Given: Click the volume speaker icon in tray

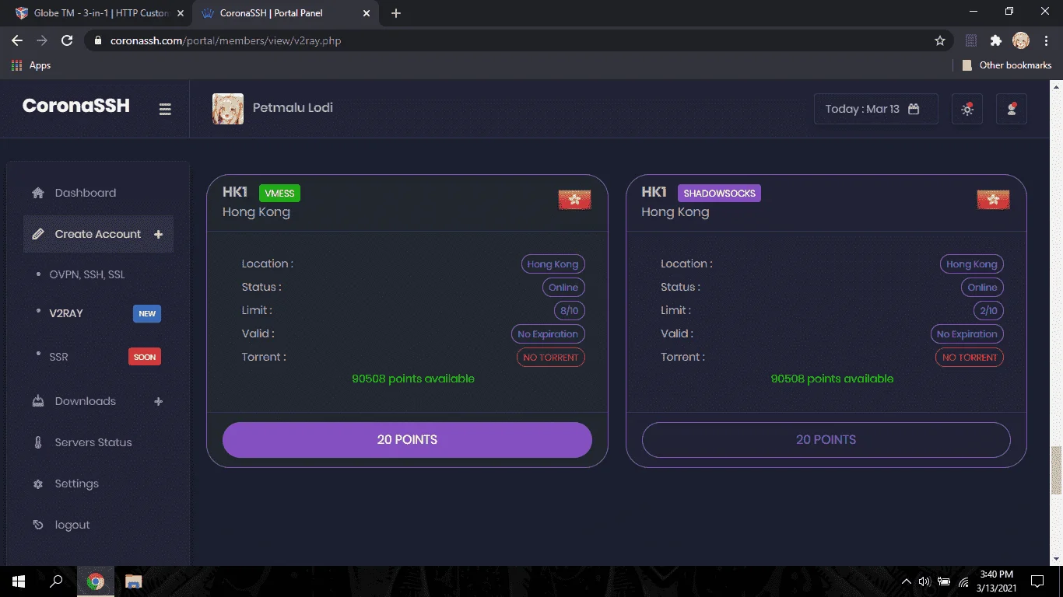Looking at the screenshot, I should point(924,581).
